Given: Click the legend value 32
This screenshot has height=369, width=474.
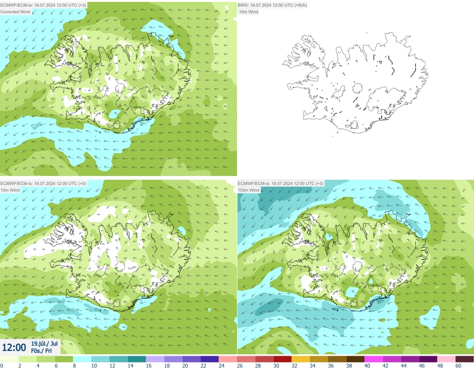Looking at the screenshot, I should point(294,366).
